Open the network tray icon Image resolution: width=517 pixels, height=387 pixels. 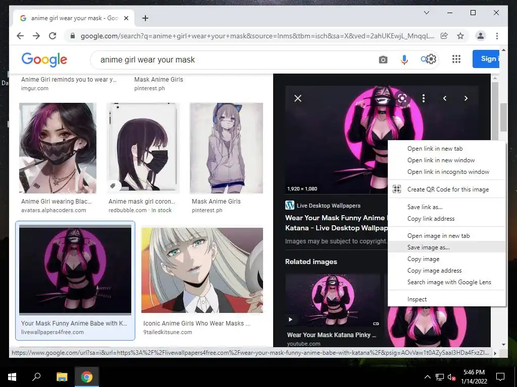(440, 377)
